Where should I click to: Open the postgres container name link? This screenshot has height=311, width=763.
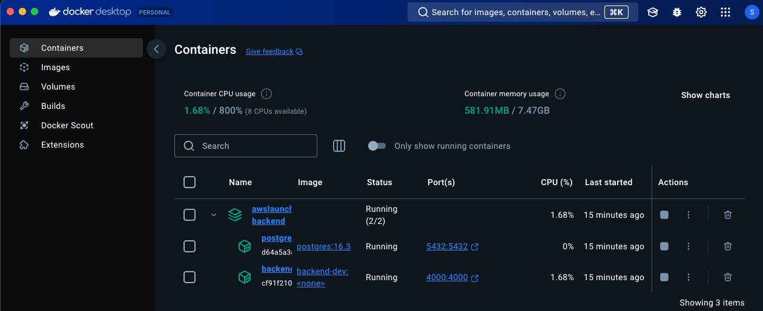pos(277,238)
